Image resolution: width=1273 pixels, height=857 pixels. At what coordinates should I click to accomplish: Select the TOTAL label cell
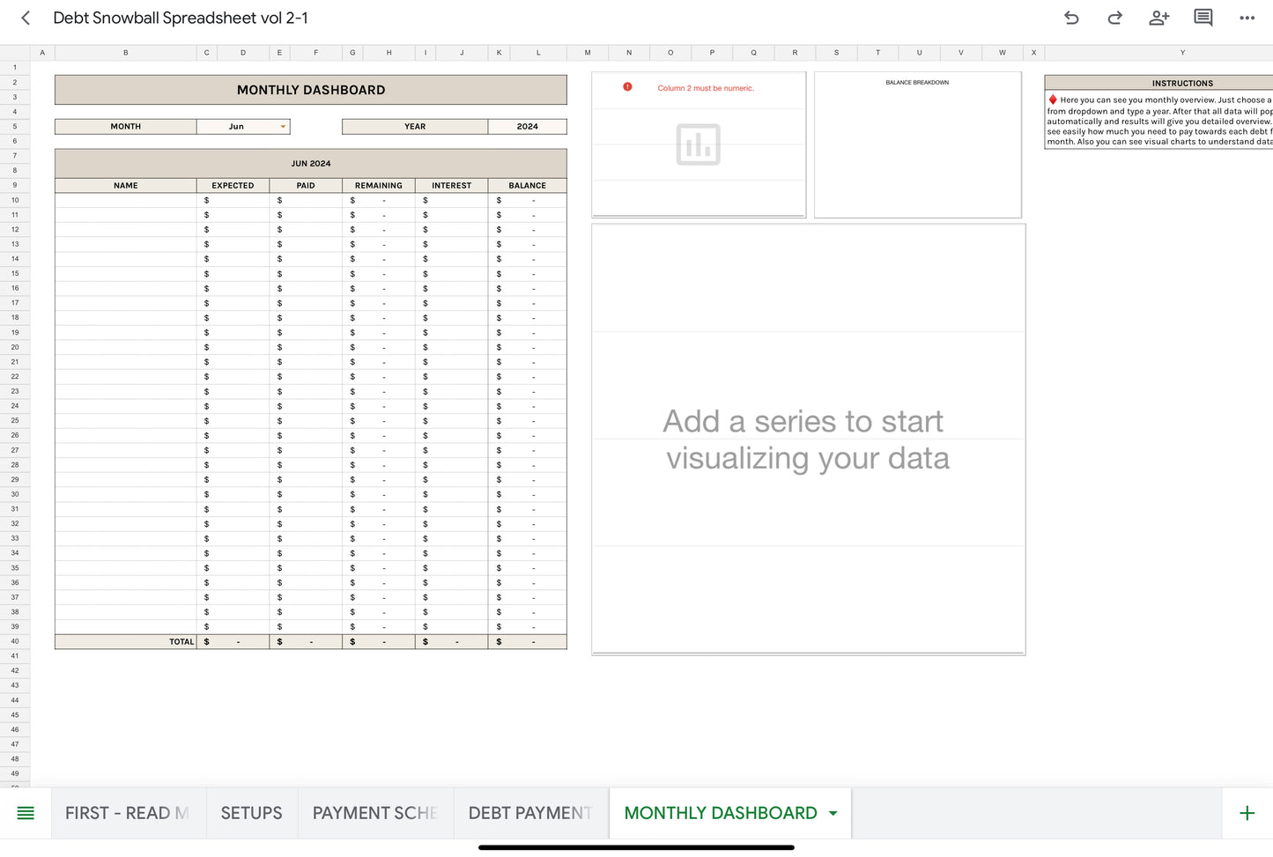click(126, 642)
